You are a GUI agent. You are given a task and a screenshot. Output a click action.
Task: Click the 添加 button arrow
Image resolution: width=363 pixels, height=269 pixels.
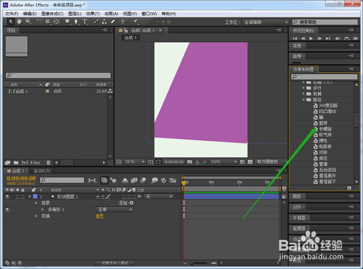pos(131,203)
